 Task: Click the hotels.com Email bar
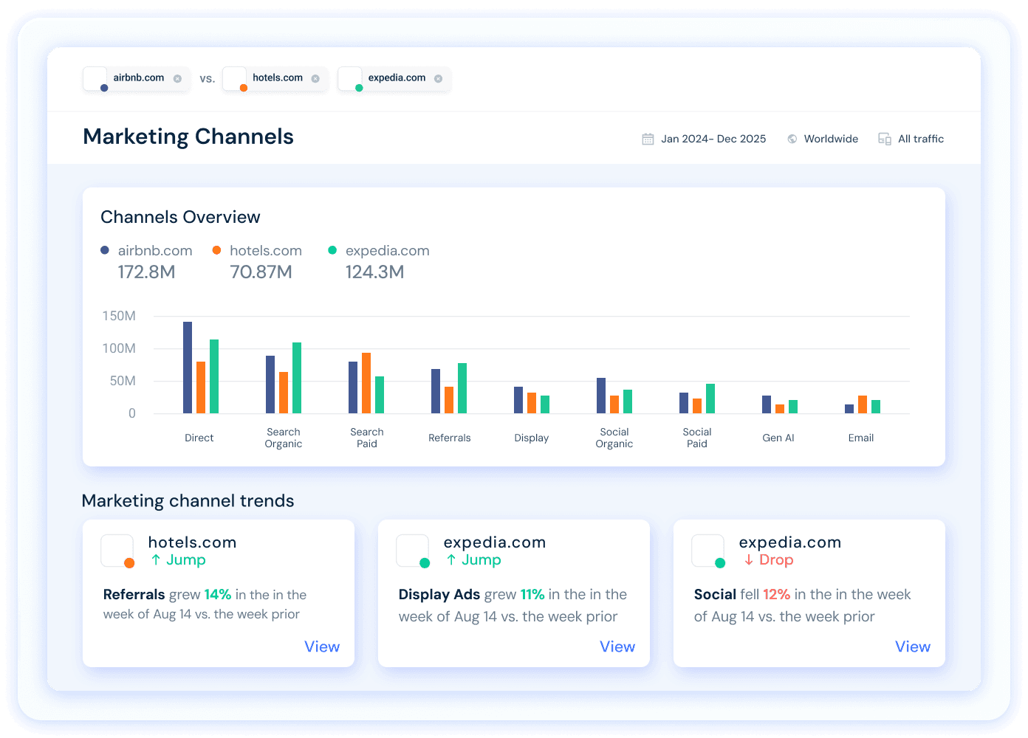point(863,404)
